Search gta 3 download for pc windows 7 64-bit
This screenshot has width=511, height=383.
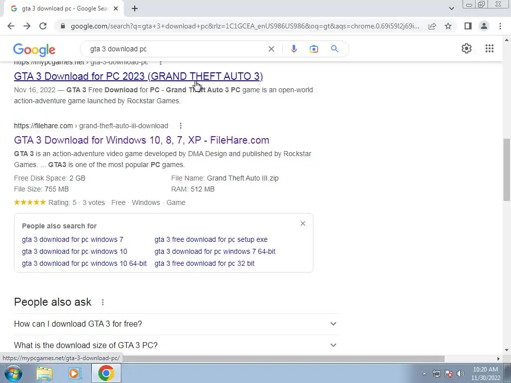pos(215,251)
